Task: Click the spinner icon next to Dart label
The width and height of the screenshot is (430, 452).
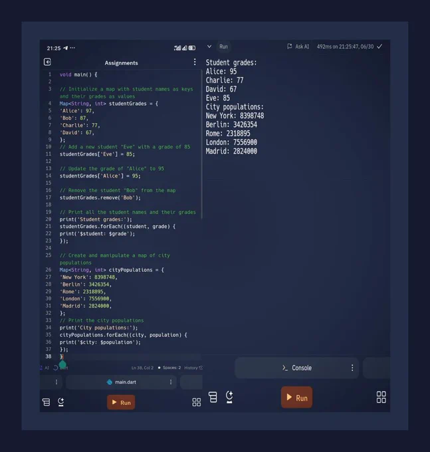Action: 56,368
